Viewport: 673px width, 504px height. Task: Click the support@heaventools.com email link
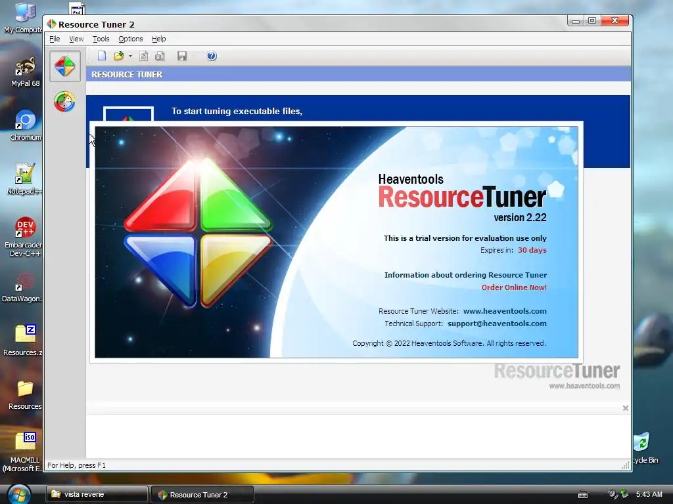coord(497,324)
